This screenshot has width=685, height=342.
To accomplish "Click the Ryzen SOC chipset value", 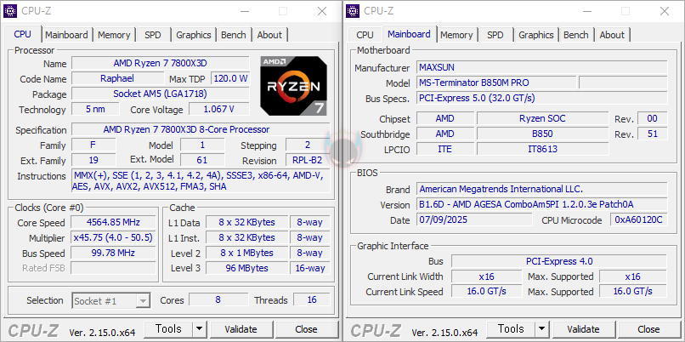I will coord(542,118).
